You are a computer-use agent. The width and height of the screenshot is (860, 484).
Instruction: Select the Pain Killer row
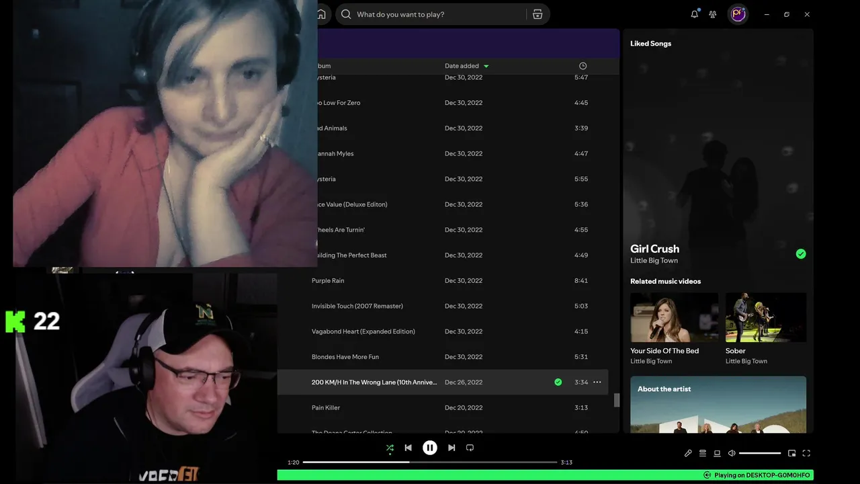pos(443,407)
